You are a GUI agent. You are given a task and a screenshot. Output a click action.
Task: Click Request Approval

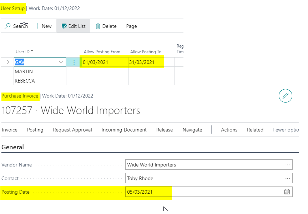(x=72, y=130)
